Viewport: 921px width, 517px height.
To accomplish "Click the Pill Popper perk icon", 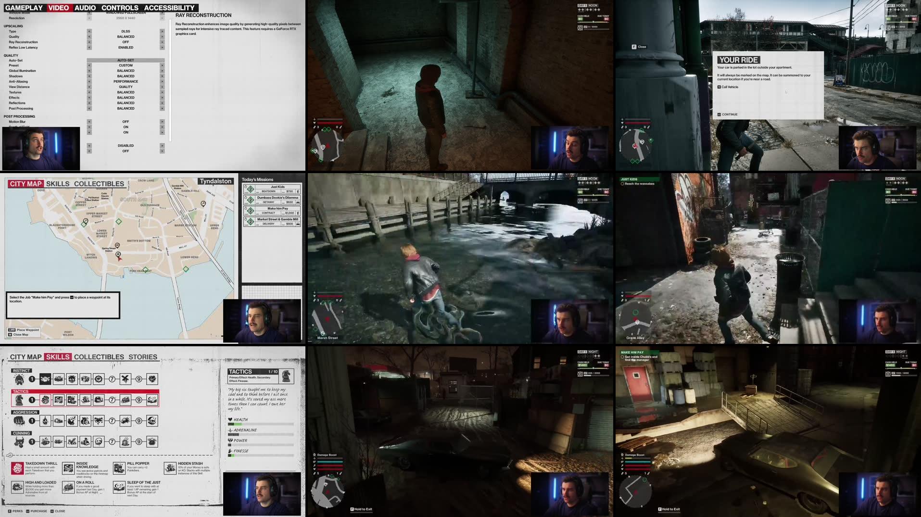I will pos(119,467).
